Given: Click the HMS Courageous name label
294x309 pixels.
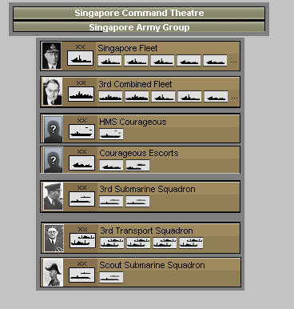Looking at the screenshot, I should (x=133, y=122).
